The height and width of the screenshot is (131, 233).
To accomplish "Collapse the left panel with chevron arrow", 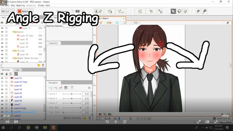I will point(2,65).
